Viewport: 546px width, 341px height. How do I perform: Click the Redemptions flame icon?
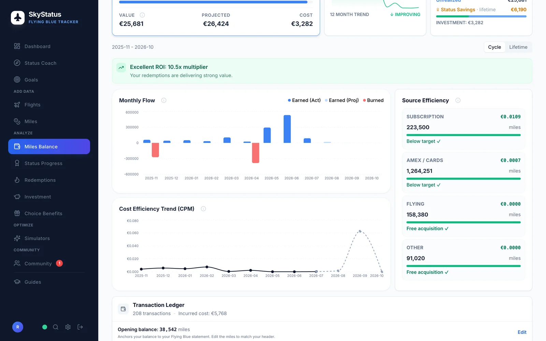[x=17, y=180]
